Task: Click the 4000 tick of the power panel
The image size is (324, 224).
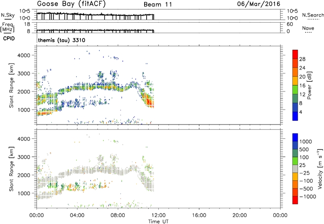Action: coord(24,55)
